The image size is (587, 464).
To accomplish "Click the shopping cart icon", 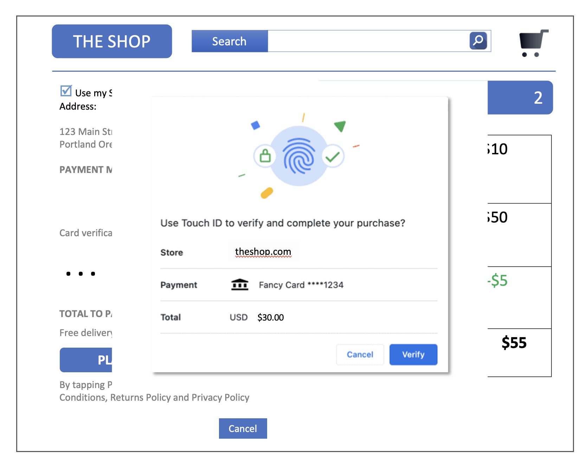I will coord(534,43).
